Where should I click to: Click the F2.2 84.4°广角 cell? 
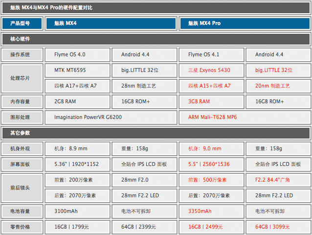278,180
